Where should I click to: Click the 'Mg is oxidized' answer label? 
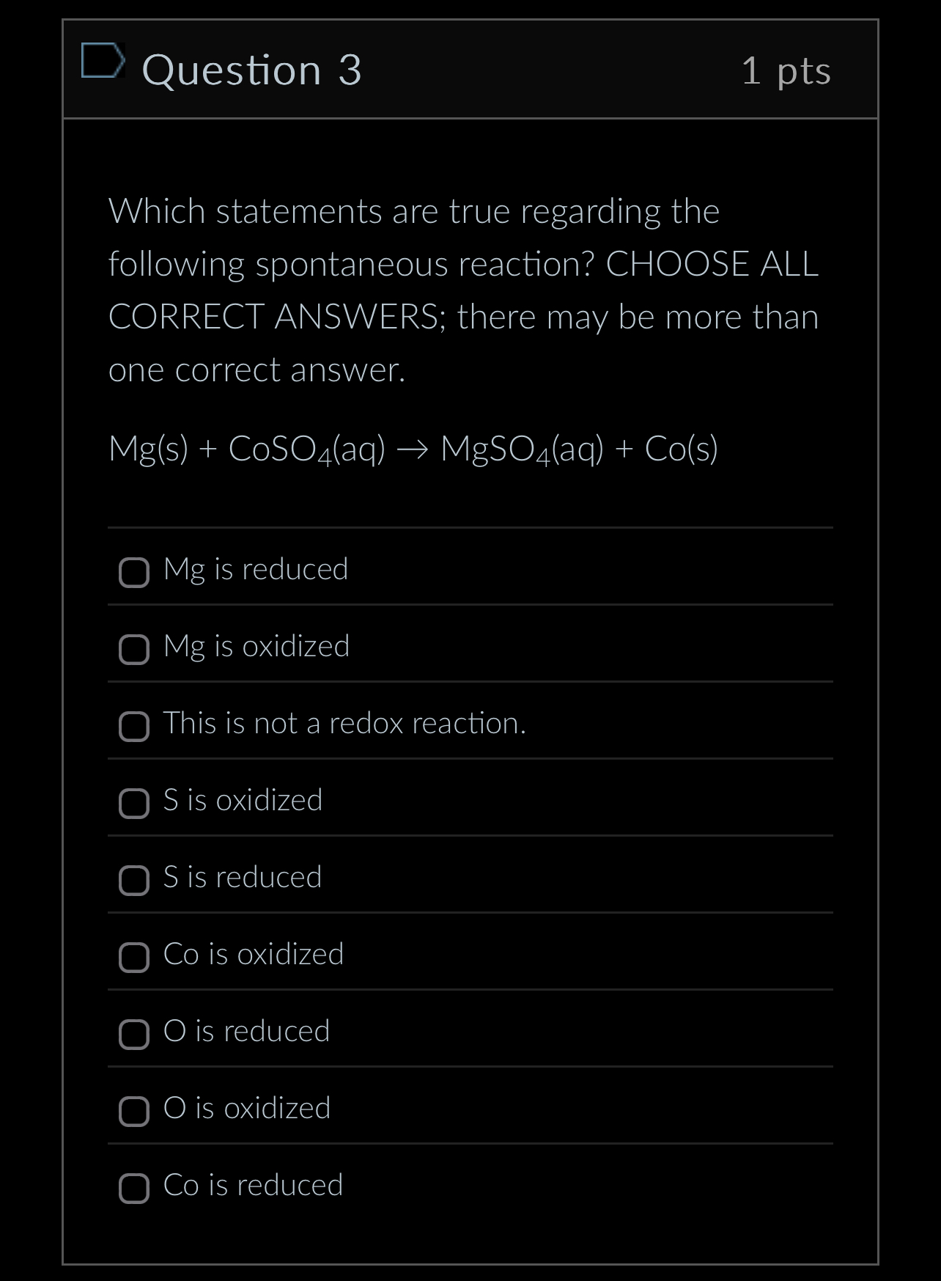pos(257,646)
